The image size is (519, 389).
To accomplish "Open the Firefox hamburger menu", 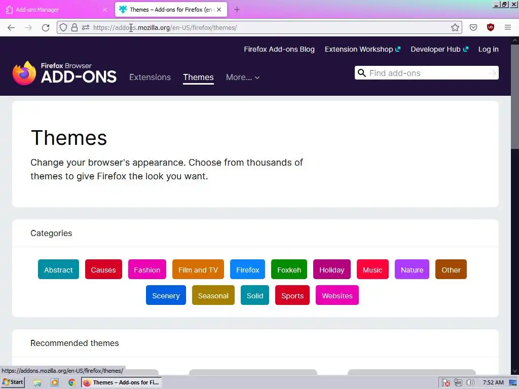I will pos(508,27).
